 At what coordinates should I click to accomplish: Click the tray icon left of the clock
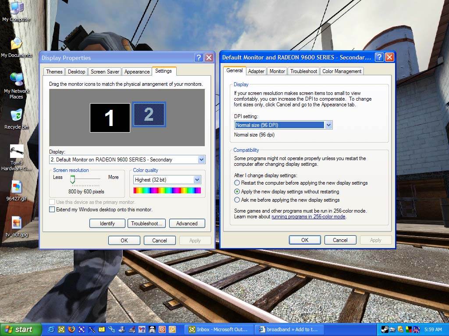point(417,329)
